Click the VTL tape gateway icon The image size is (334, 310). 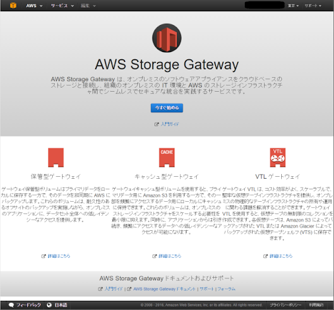[x=278, y=158]
